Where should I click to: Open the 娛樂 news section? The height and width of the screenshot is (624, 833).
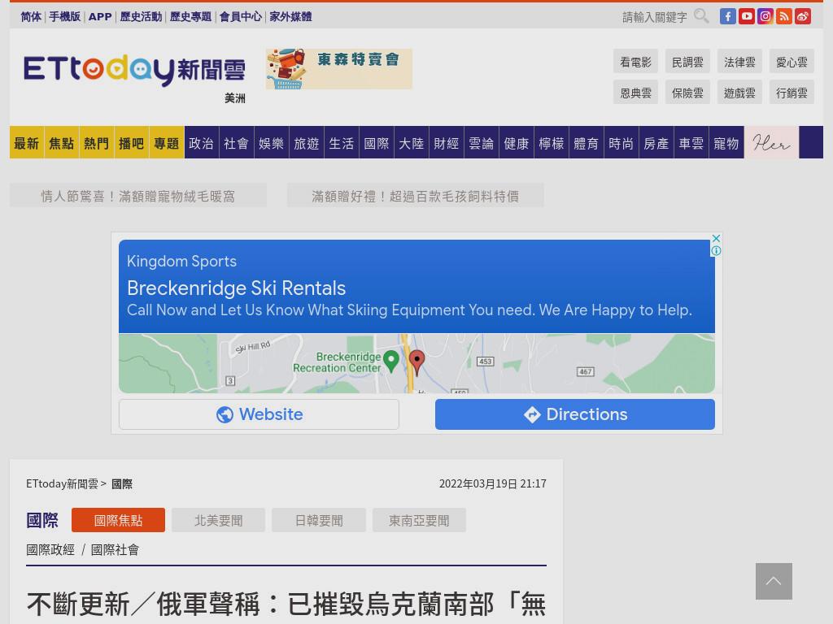pos(272,142)
